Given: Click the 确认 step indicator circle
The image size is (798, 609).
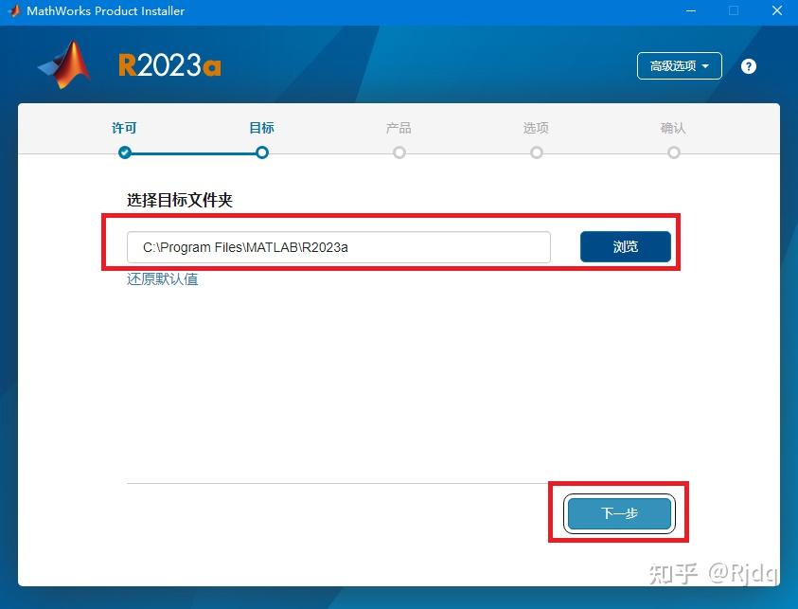Looking at the screenshot, I should tap(673, 152).
